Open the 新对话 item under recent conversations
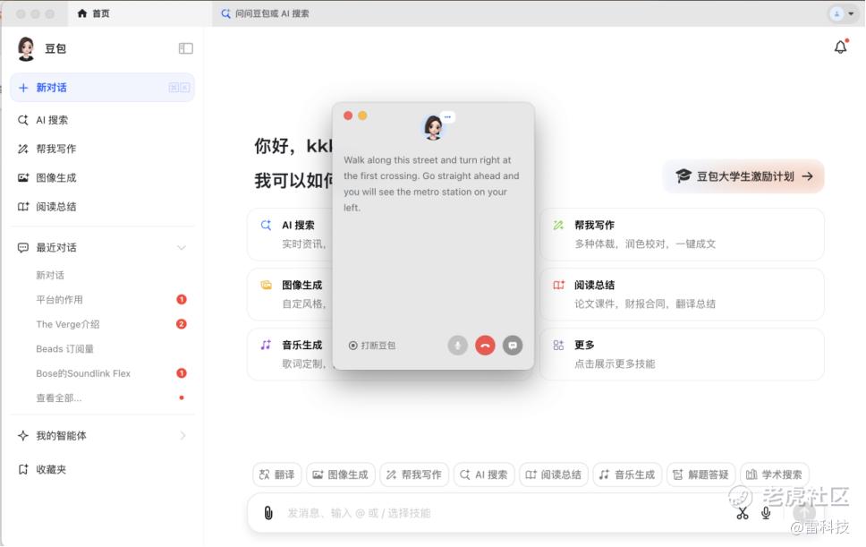Viewport: 866px width, 547px height. 50,275
